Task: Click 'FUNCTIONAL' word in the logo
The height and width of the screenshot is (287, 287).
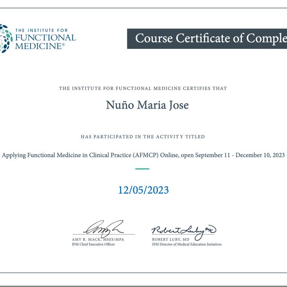Action: pos(46,38)
